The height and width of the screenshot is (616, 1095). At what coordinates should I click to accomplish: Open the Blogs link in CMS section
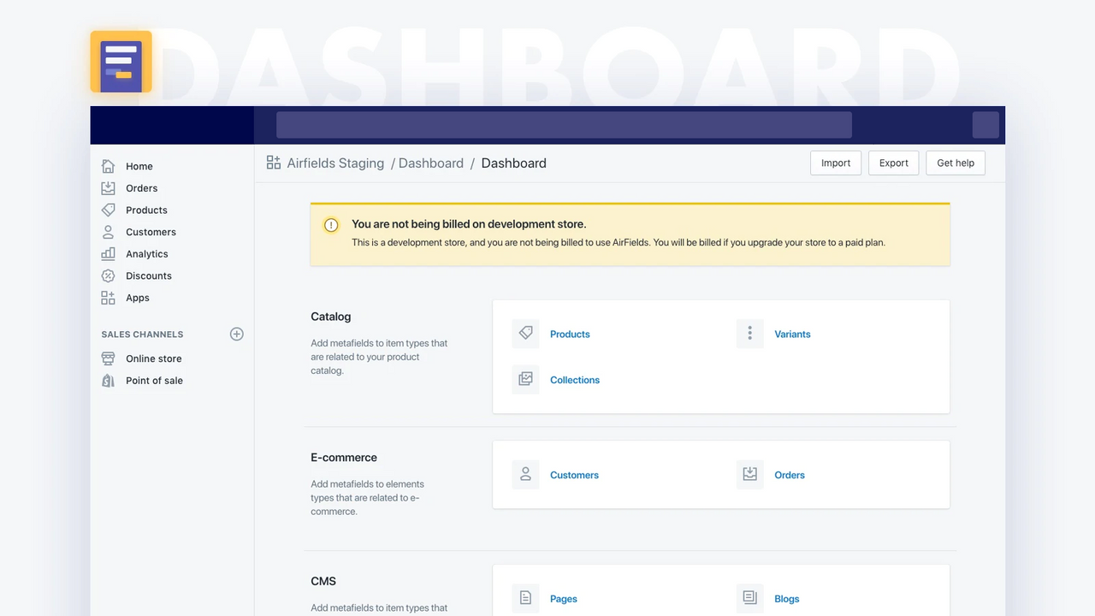[x=786, y=598]
